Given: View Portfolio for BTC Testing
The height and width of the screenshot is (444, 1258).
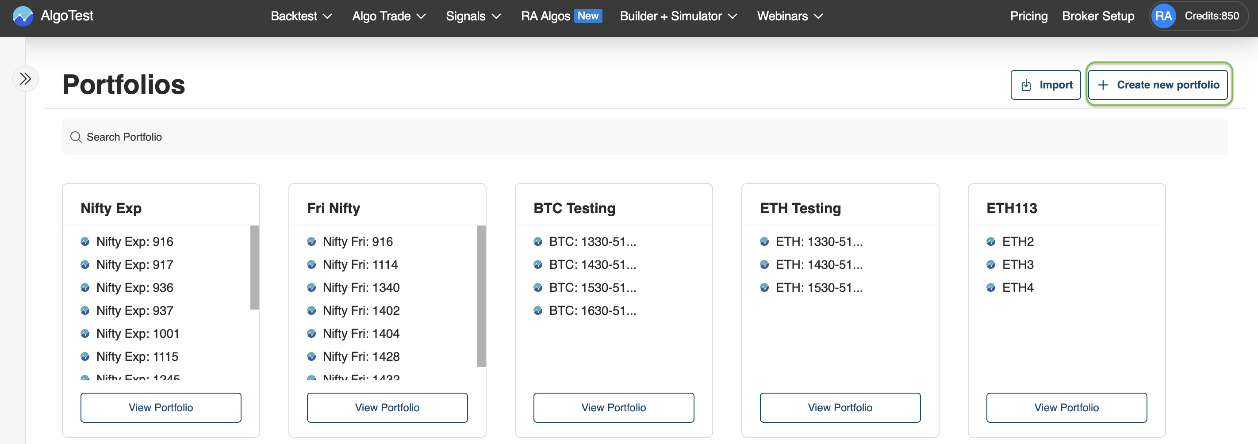Looking at the screenshot, I should pyautogui.click(x=614, y=407).
